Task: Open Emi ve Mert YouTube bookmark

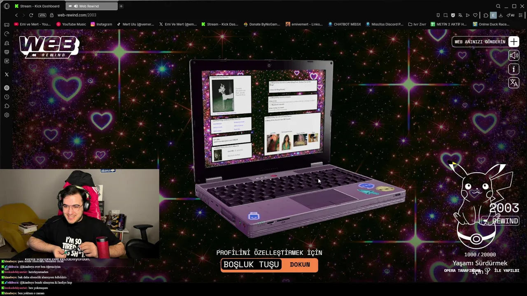Action: click(33, 24)
